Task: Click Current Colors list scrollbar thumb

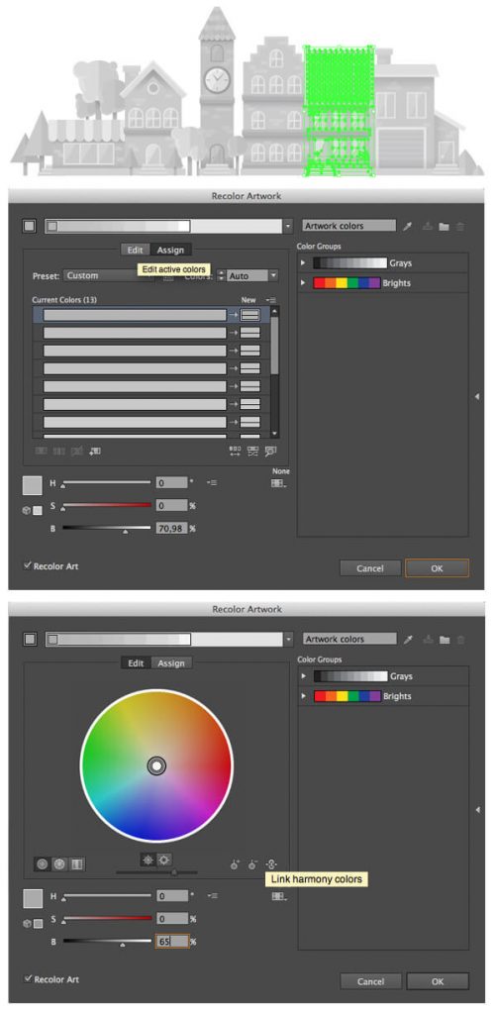Action: point(275,344)
